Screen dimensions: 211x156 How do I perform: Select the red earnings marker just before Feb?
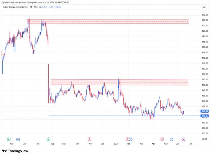tap(127, 139)
